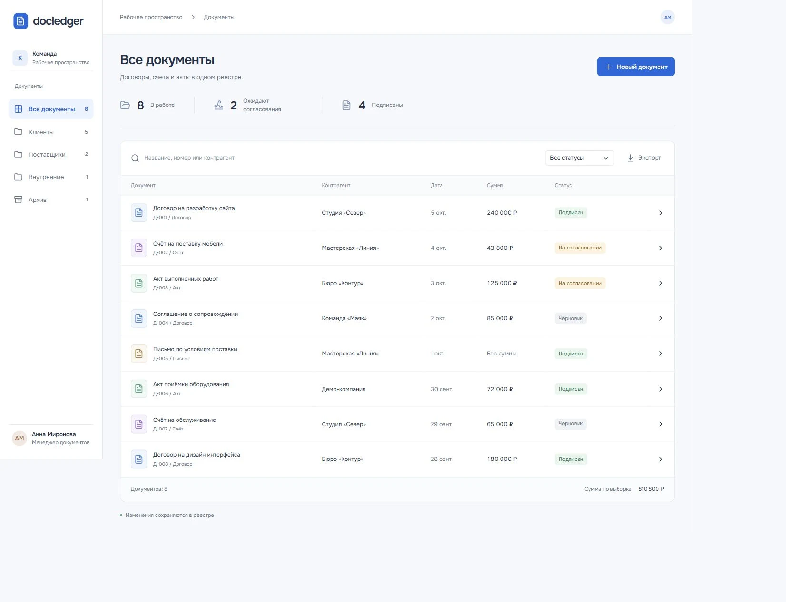Open the "Клиенты" sidebar section
This screenshot has height=602, width=786.
click(x=51, y=132)
